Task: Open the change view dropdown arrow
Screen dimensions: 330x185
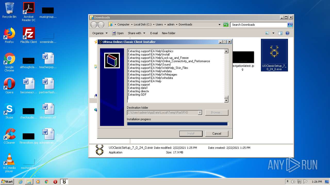Action: click(x=273, y=33)
